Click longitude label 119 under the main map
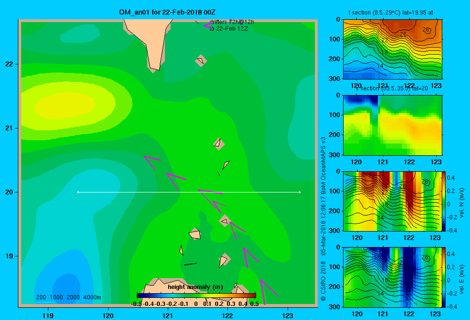 48,316
